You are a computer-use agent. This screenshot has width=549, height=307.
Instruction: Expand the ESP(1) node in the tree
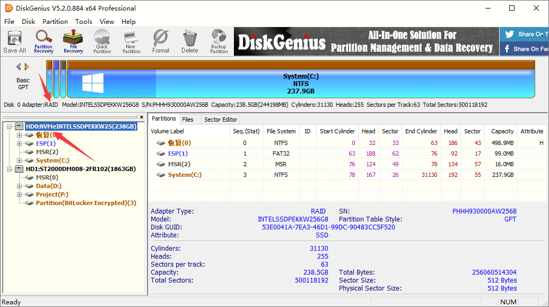coord(19,143)
